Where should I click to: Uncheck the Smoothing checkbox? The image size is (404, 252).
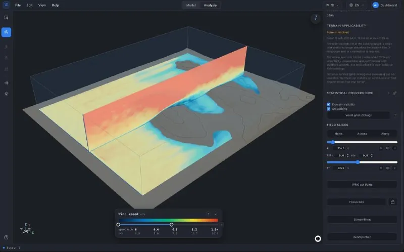(329, 109)
